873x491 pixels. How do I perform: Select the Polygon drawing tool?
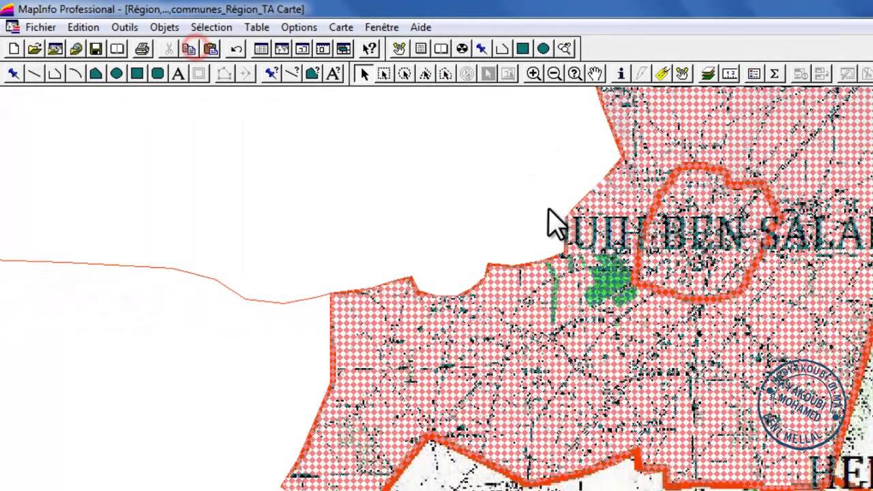pos(95,74)
